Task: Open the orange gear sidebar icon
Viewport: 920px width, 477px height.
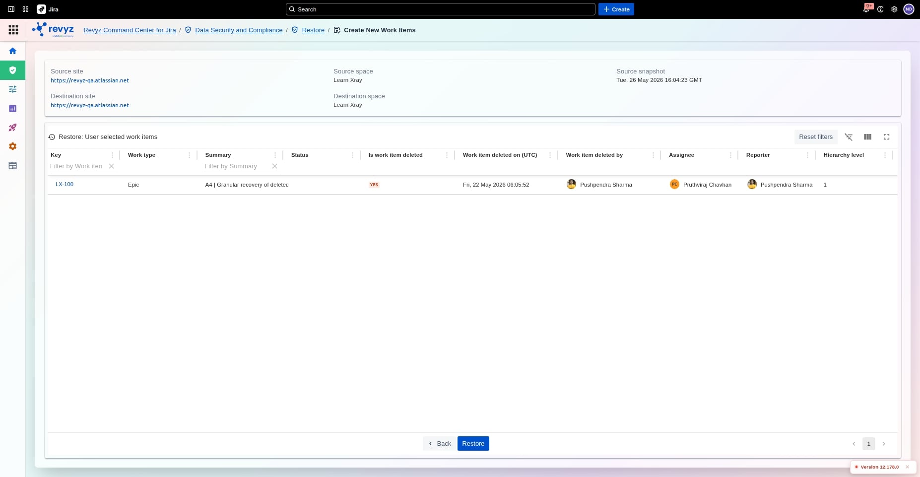Action: pos(13,146)
